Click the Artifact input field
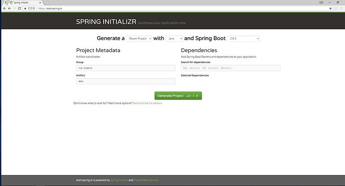Viewport: 345px width, 186px height. [126, 81]
